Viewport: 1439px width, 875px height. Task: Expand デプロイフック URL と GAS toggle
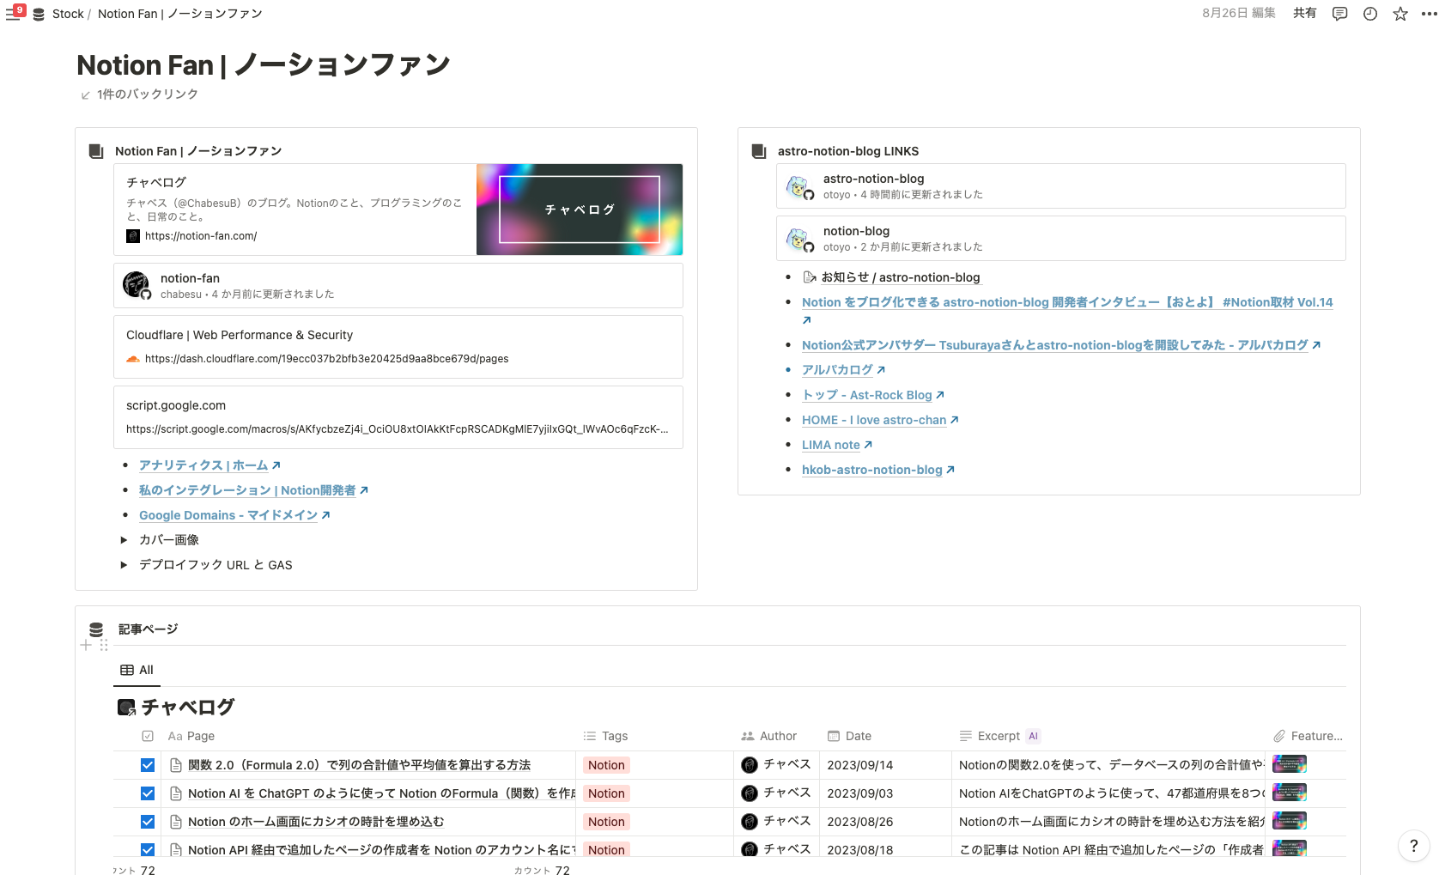(124, 565)
